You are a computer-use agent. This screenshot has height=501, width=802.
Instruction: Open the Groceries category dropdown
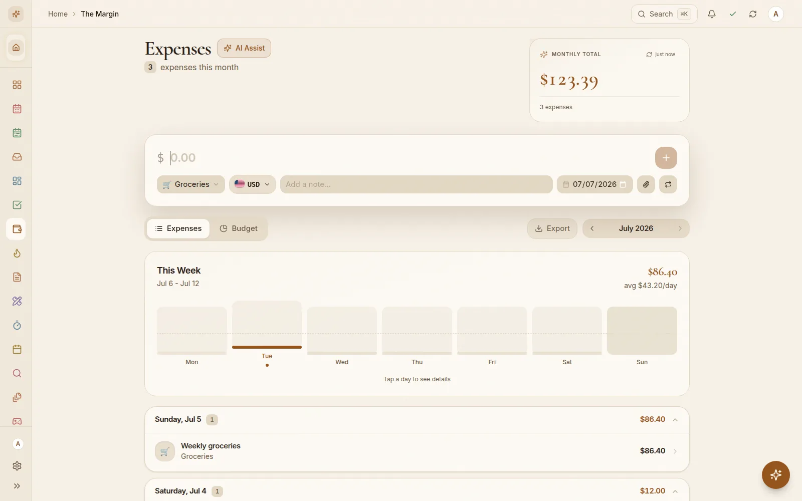[x=191, y=184]
